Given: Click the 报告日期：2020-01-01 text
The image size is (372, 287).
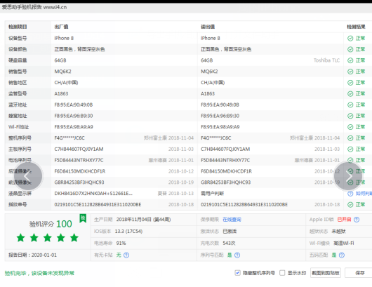Looking at the screenshot, I should tap(32, 255).
